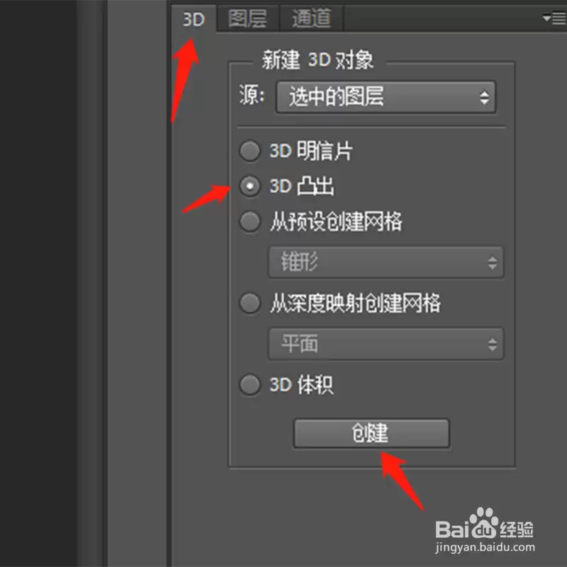Select the 3D 明信片 radio option

pos(249,150)
